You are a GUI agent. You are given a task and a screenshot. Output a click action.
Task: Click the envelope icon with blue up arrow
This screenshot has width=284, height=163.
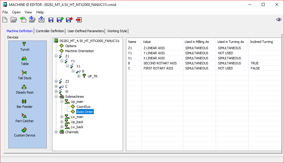[x=41, y=19]
